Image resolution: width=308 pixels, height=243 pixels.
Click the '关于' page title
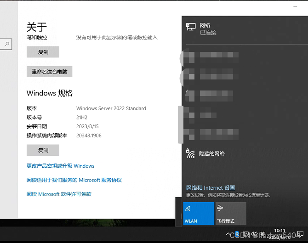[x=36, y=27]
